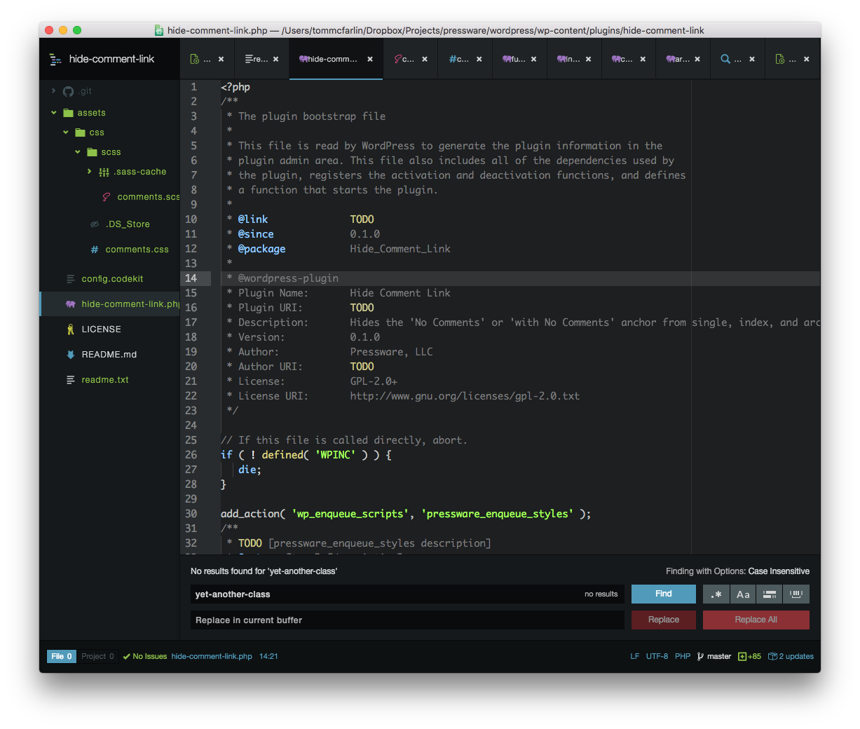The height and width of the screenshot is (729, 860).
Task: Click the hash icon beside comments.css
Action: pyautogui.click(x=95, y=250)
